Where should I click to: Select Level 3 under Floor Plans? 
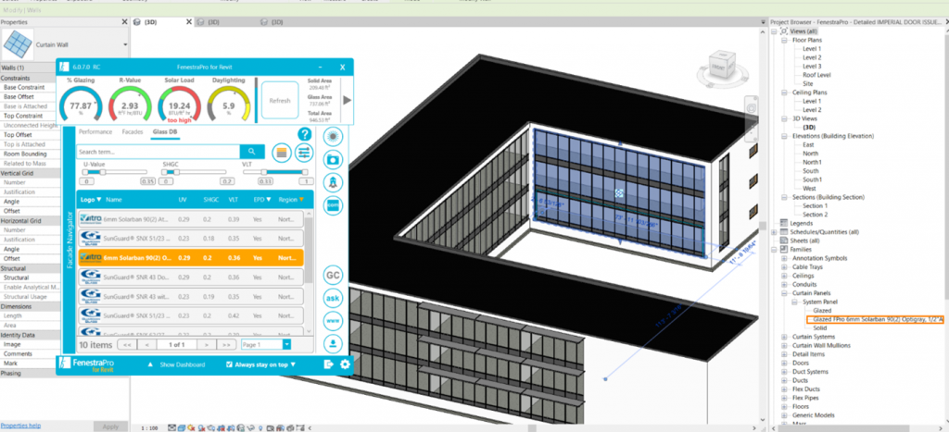coord(812,66)
